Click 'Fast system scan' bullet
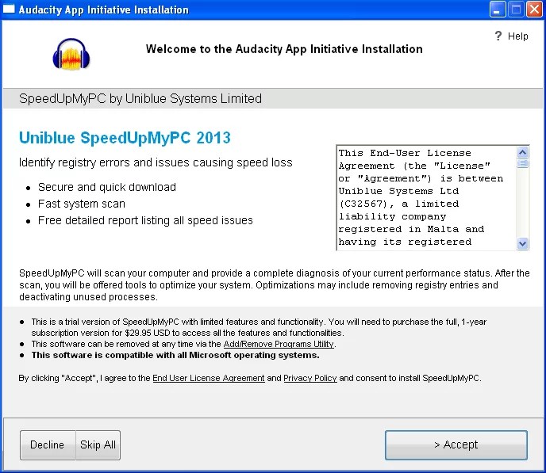The image size is (546, 473). 82,204
